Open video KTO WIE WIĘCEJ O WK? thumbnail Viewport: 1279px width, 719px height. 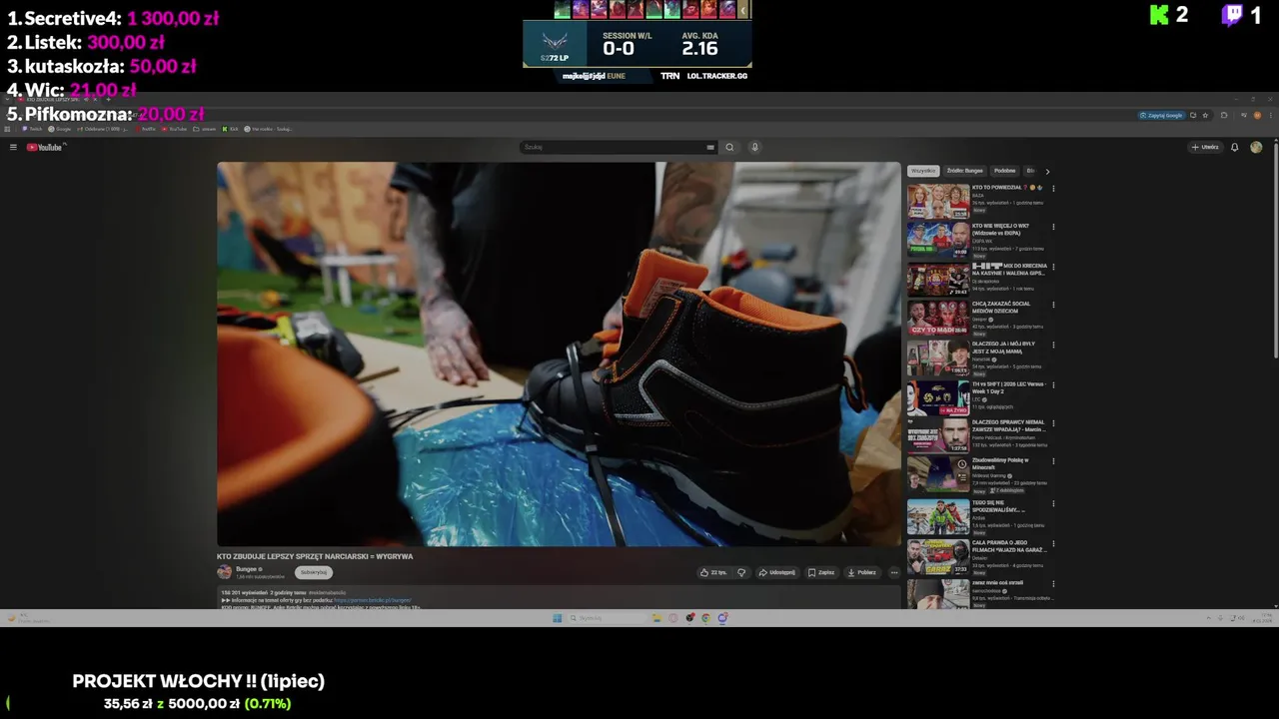(x=938, y=240)
